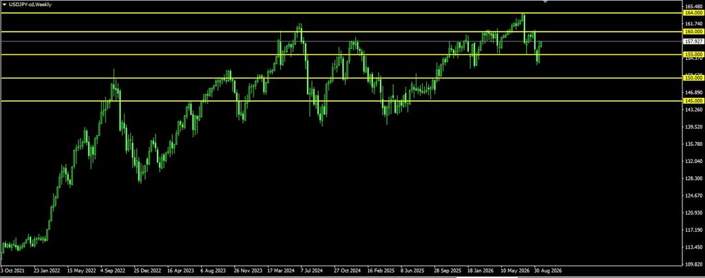Click the 28 Sep 2025 date label
Screen dimensions: 705x278
click(448, 271)
